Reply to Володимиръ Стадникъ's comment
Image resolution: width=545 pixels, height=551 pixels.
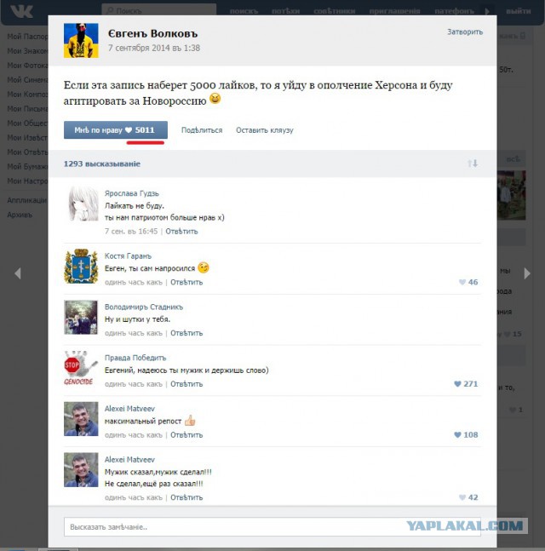pyautogui.click(x=186, y=333)
